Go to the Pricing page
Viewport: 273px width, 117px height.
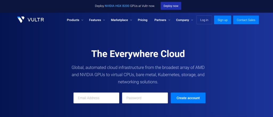pos(143,20)
